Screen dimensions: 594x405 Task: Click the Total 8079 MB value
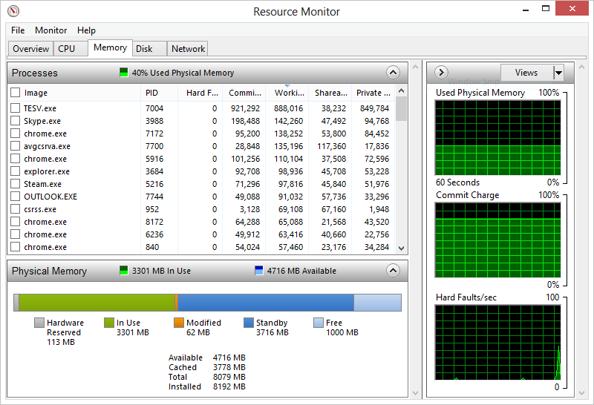click(229, 377)
